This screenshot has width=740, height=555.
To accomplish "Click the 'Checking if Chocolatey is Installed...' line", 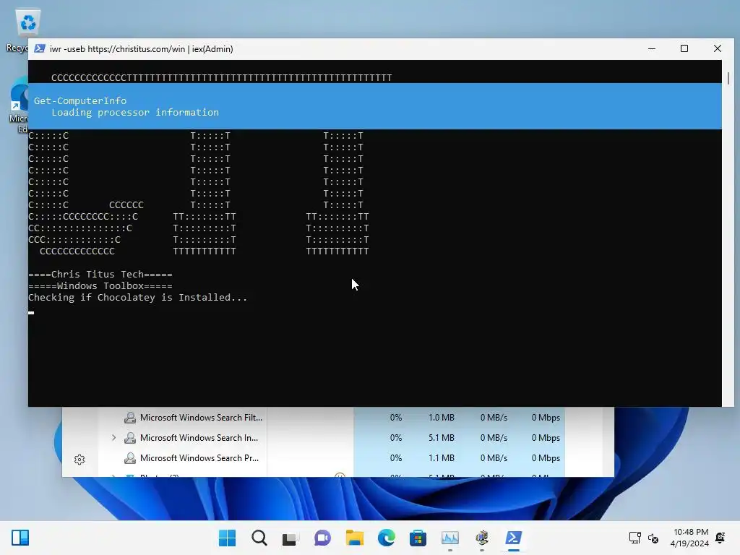I will 137,297.
